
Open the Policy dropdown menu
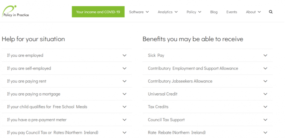[x=194, y=12]
